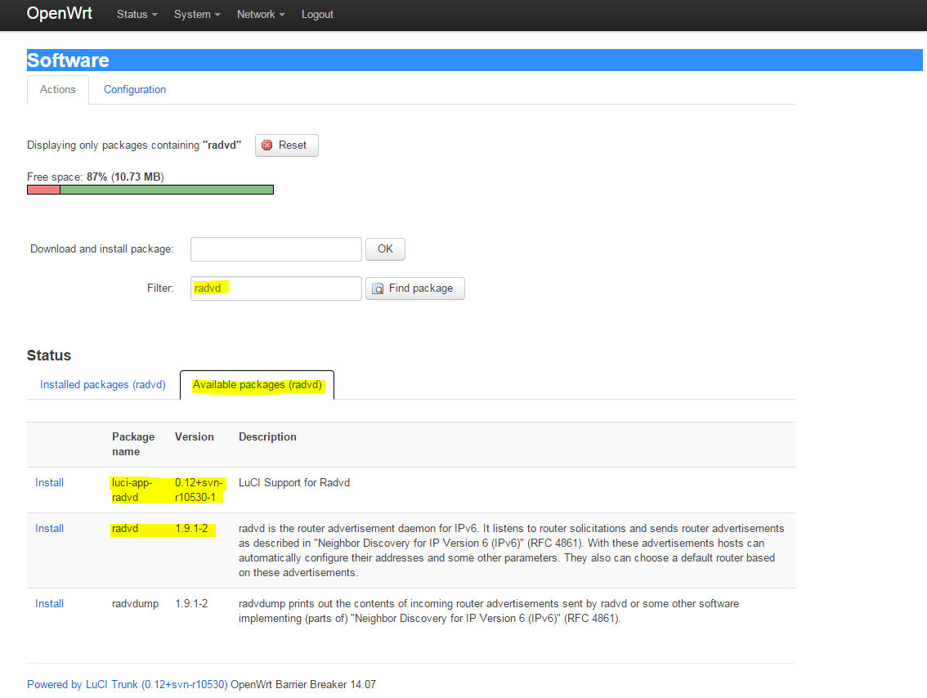Viewport: 927px width, 698px height.
Task: Install the luci-app-radvd package
Action: pos(49,483)
